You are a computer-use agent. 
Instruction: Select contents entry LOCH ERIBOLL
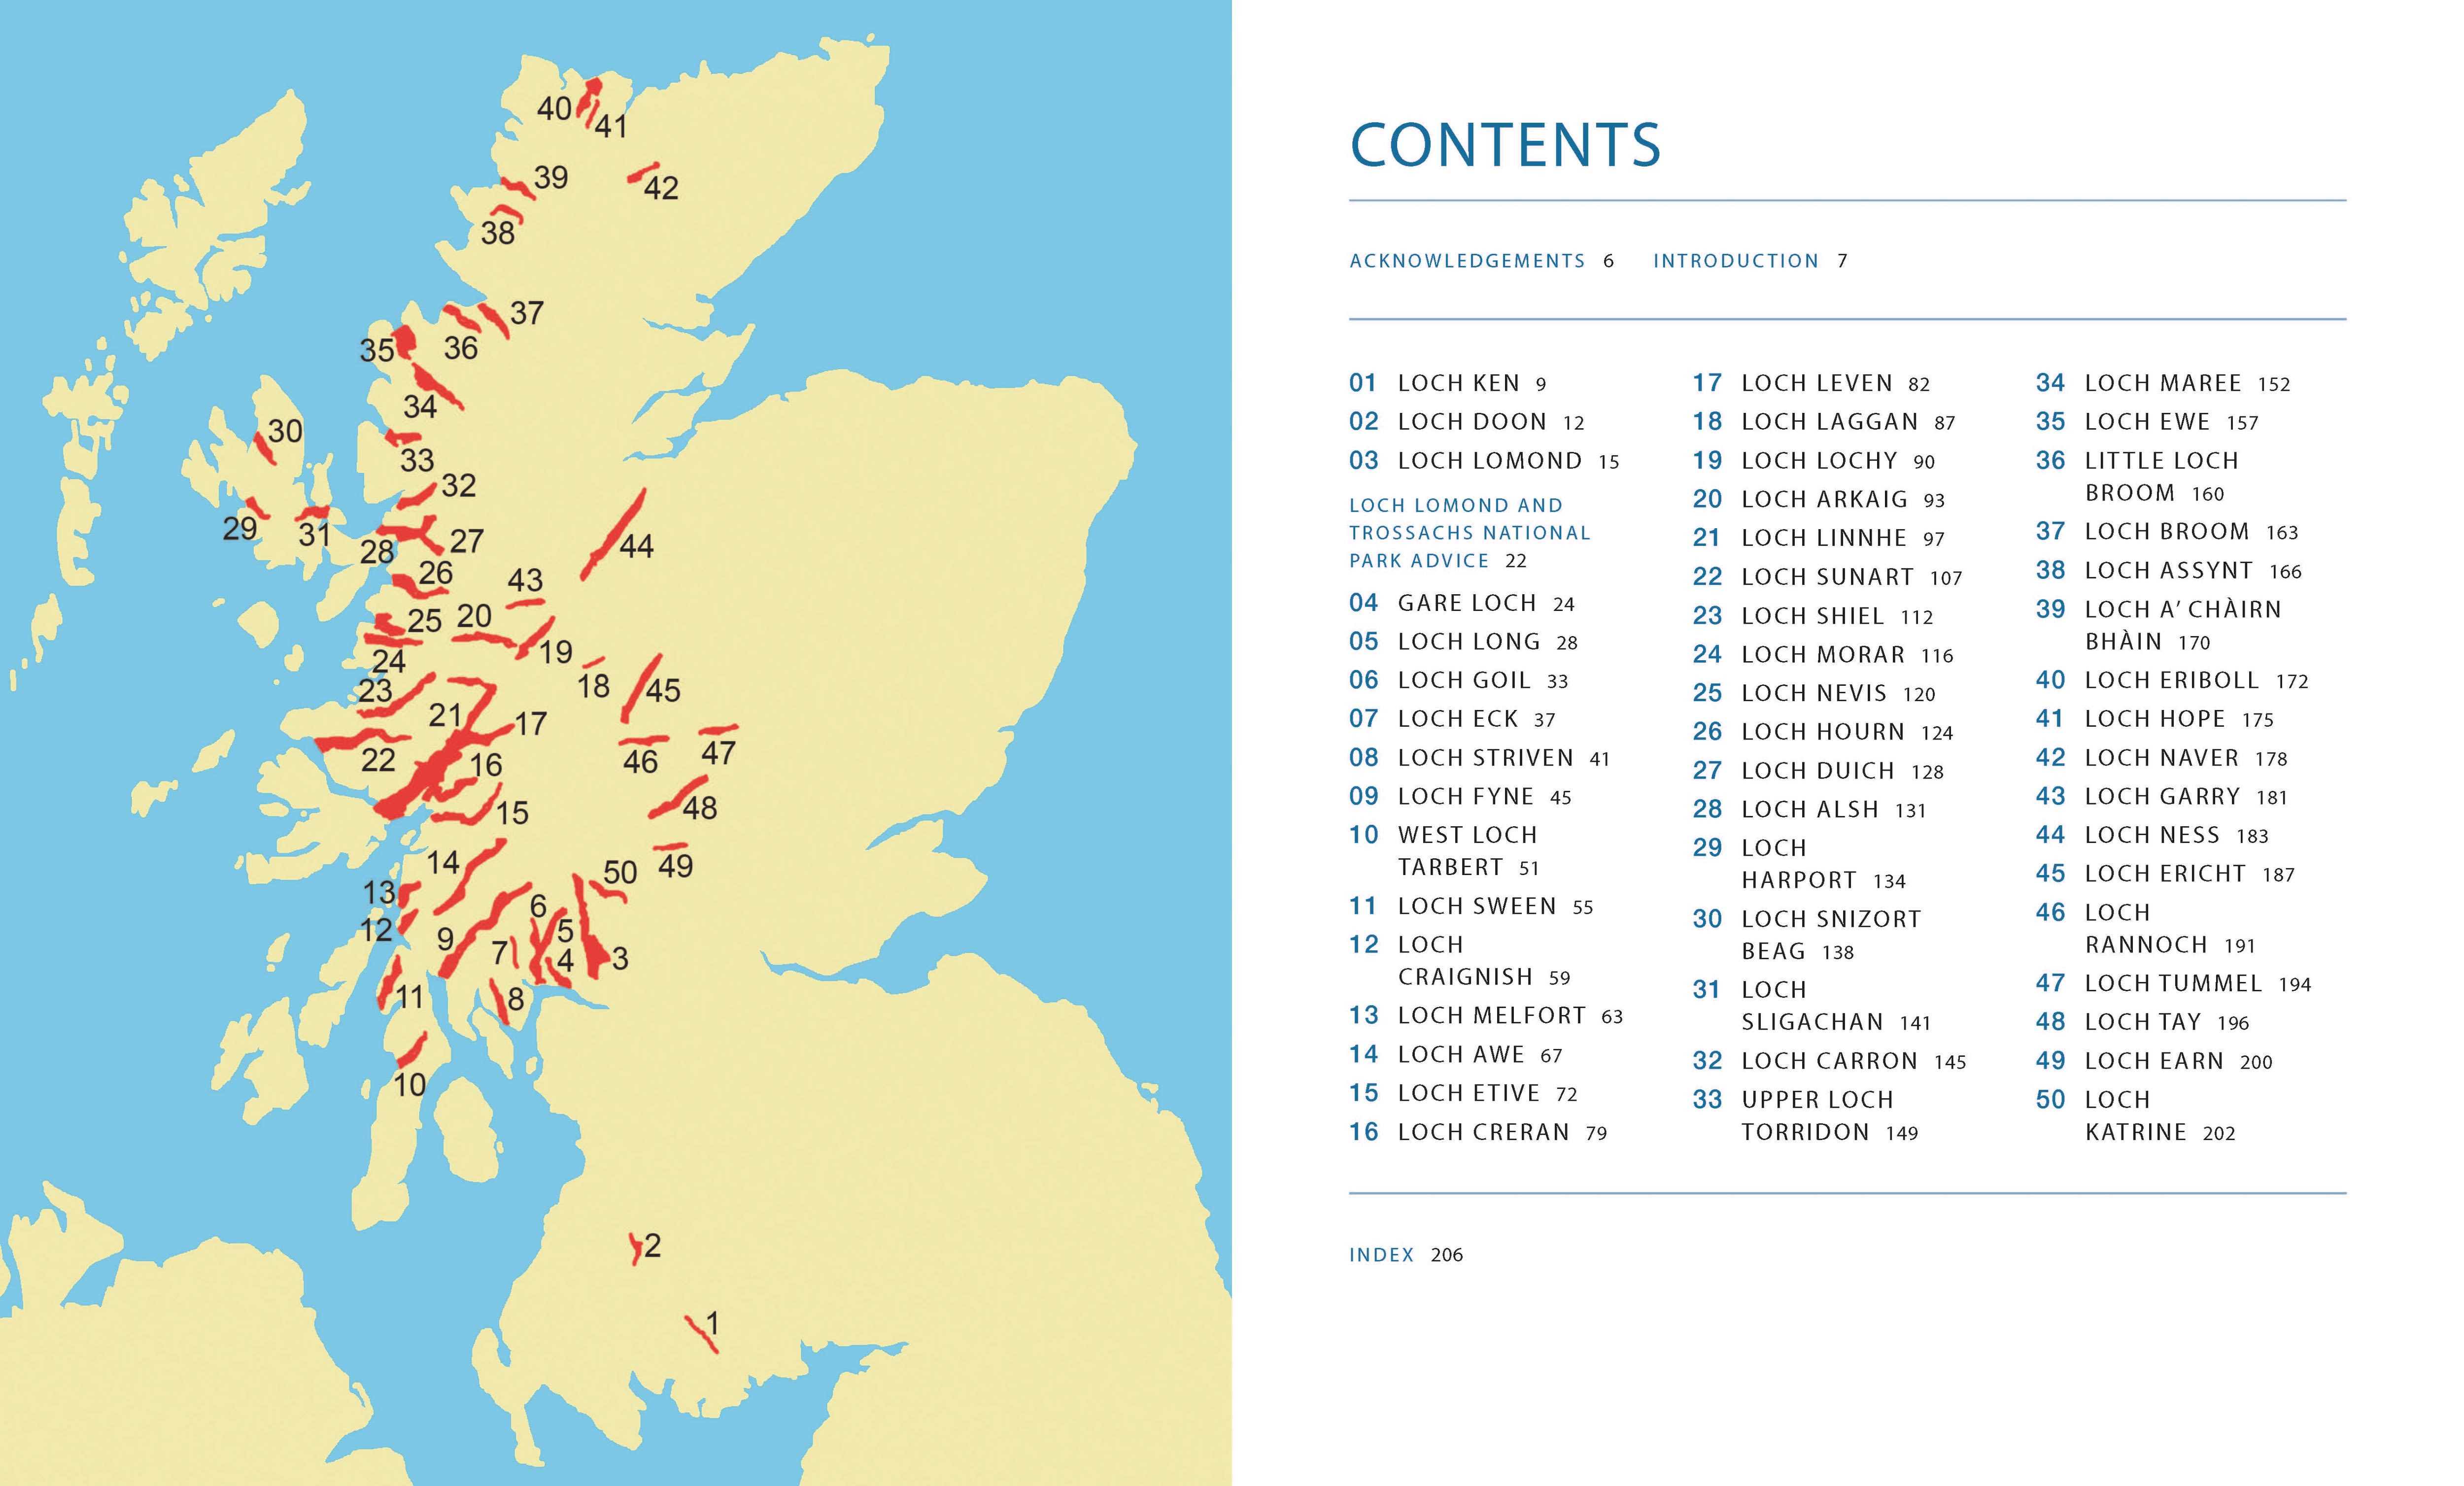coord(2172,681)
